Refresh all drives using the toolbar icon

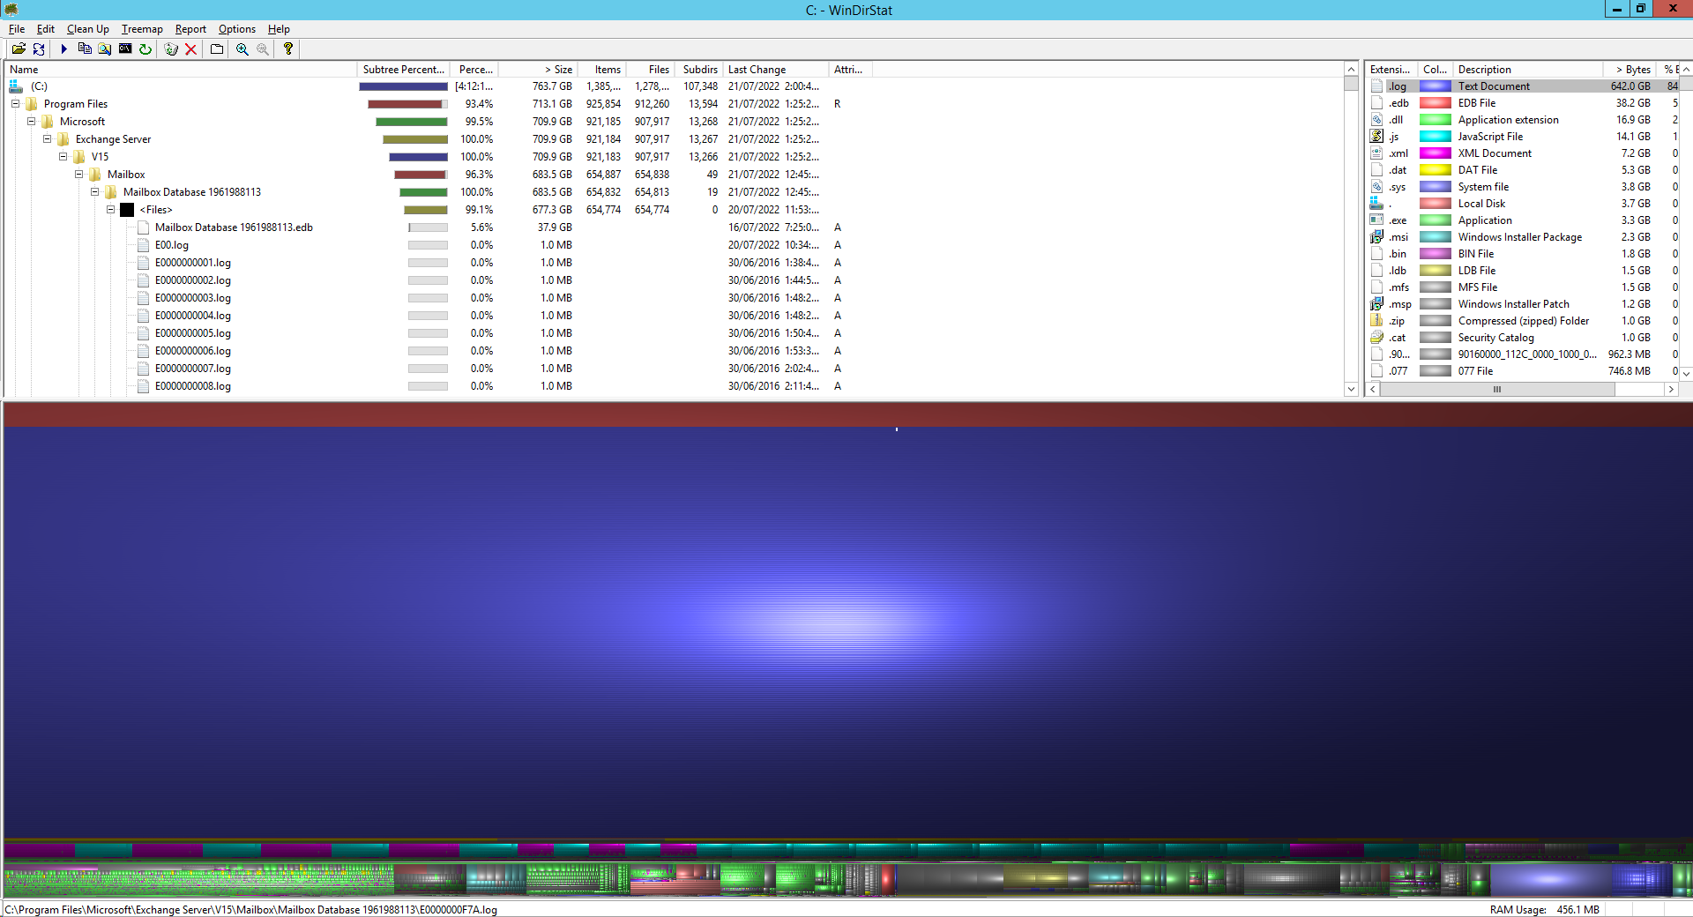pyautogui.click(x=41, y=48)
